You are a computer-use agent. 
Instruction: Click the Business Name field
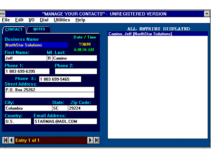36,45
